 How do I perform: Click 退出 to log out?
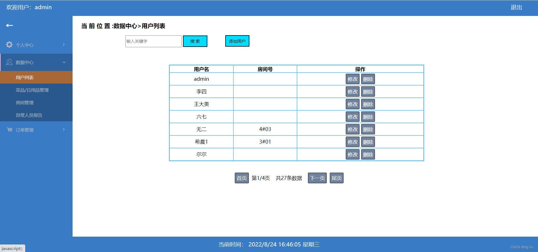tap(516, 8)
